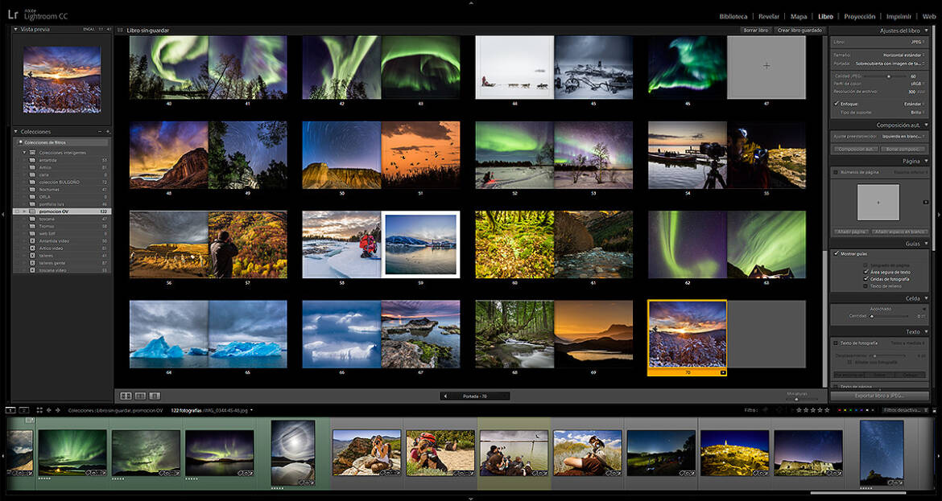942x501 pixels.
Task: Uncheck Área segura de texto
Action: point(866,272)
